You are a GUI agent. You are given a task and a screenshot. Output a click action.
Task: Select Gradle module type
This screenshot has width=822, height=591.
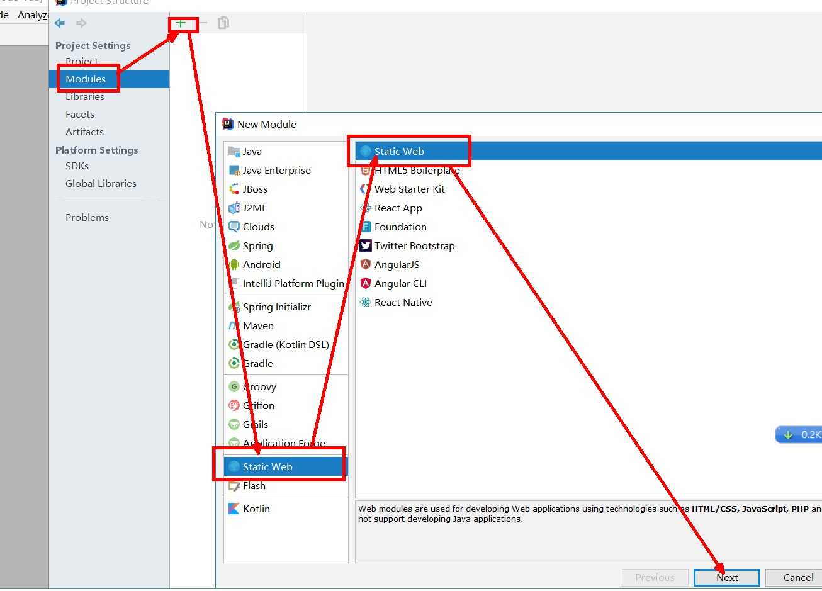pyautogui.click(x=286, y=363)
